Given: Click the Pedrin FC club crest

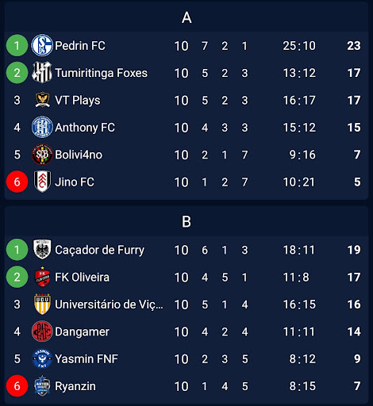Looking at the screenshot, I should pos(42,45).
